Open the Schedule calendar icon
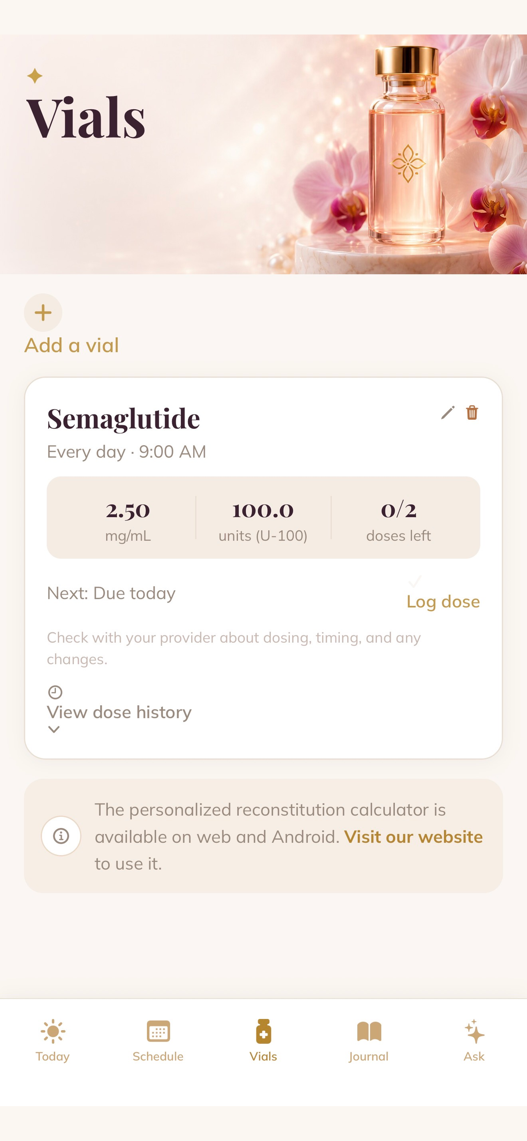 (x=158, y=1031)
